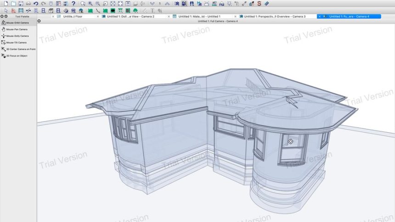Go up one floor with chevron
This screenshot has width=395, height=222.
[x=167, y=4]
